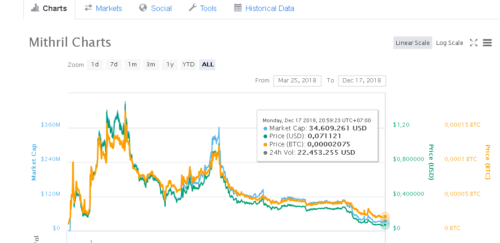The image size is (500, 243).
Task: Set zoom to 7d
Action: pos(114,65)
